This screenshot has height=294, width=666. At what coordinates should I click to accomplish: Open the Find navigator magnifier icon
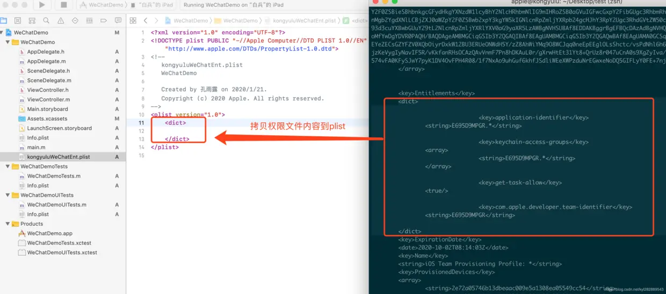46,21
